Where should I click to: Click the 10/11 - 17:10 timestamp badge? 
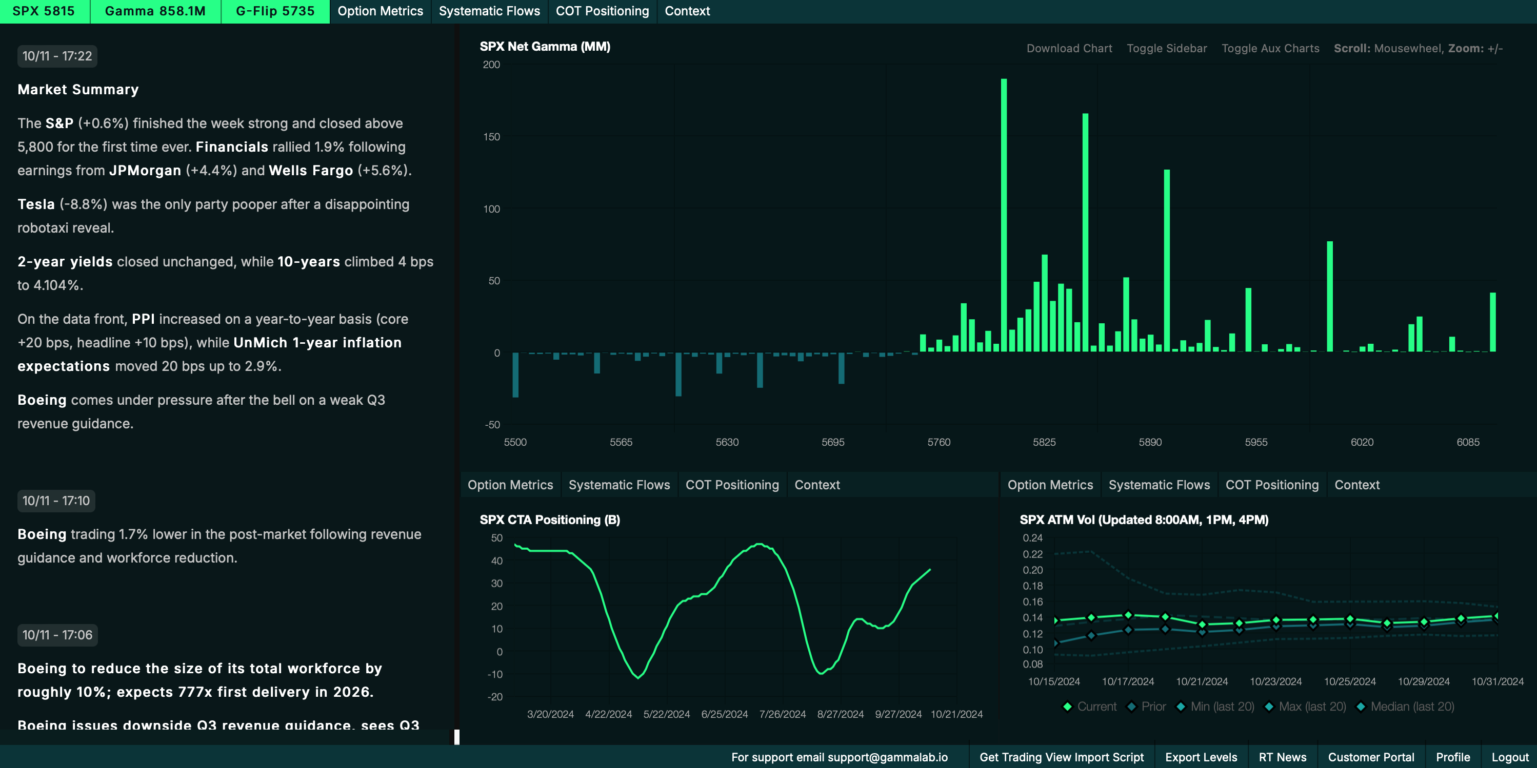coord(56,501)
